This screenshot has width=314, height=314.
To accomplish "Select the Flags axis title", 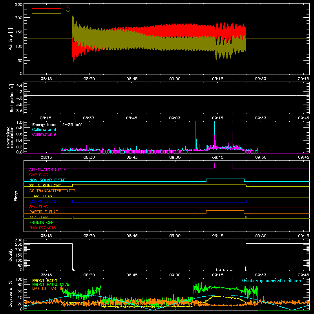I will (16, 196).
